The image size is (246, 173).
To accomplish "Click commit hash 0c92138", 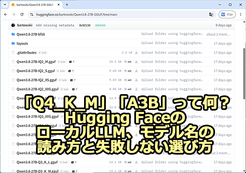I will point(85,25).
